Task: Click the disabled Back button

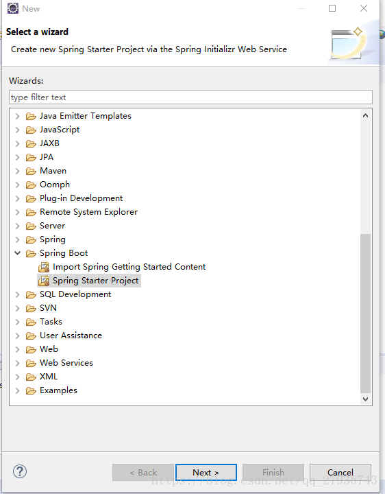Action: click(x=143, y=472)
